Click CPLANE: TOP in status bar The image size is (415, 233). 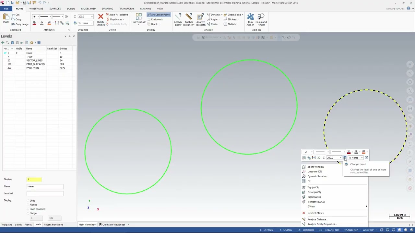[332, 230]
